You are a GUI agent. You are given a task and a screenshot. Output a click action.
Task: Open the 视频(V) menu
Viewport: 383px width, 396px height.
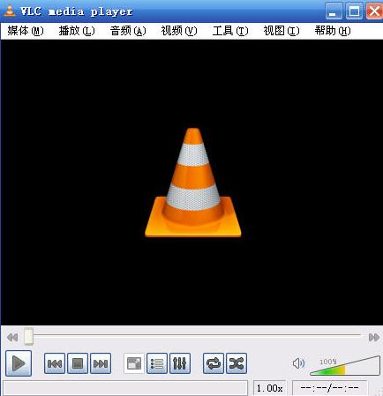pos(179,31)
